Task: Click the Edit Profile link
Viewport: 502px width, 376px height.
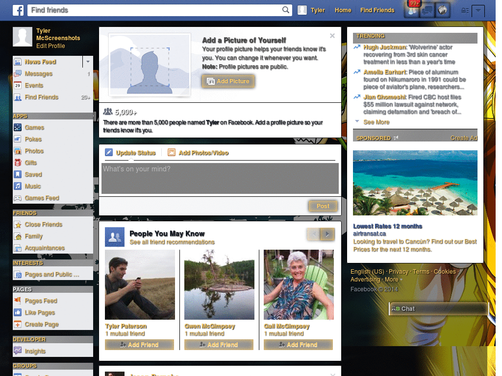Action: pyautogui.click(x=50, y=46)
